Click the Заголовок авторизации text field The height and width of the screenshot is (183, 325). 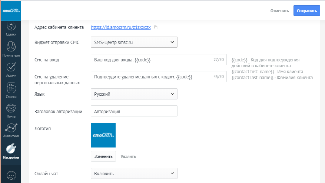(x=134, y=111)
